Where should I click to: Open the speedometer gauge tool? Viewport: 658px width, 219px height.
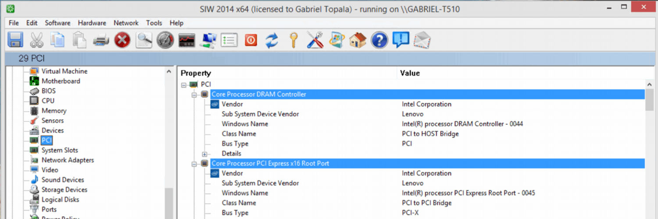165,40
